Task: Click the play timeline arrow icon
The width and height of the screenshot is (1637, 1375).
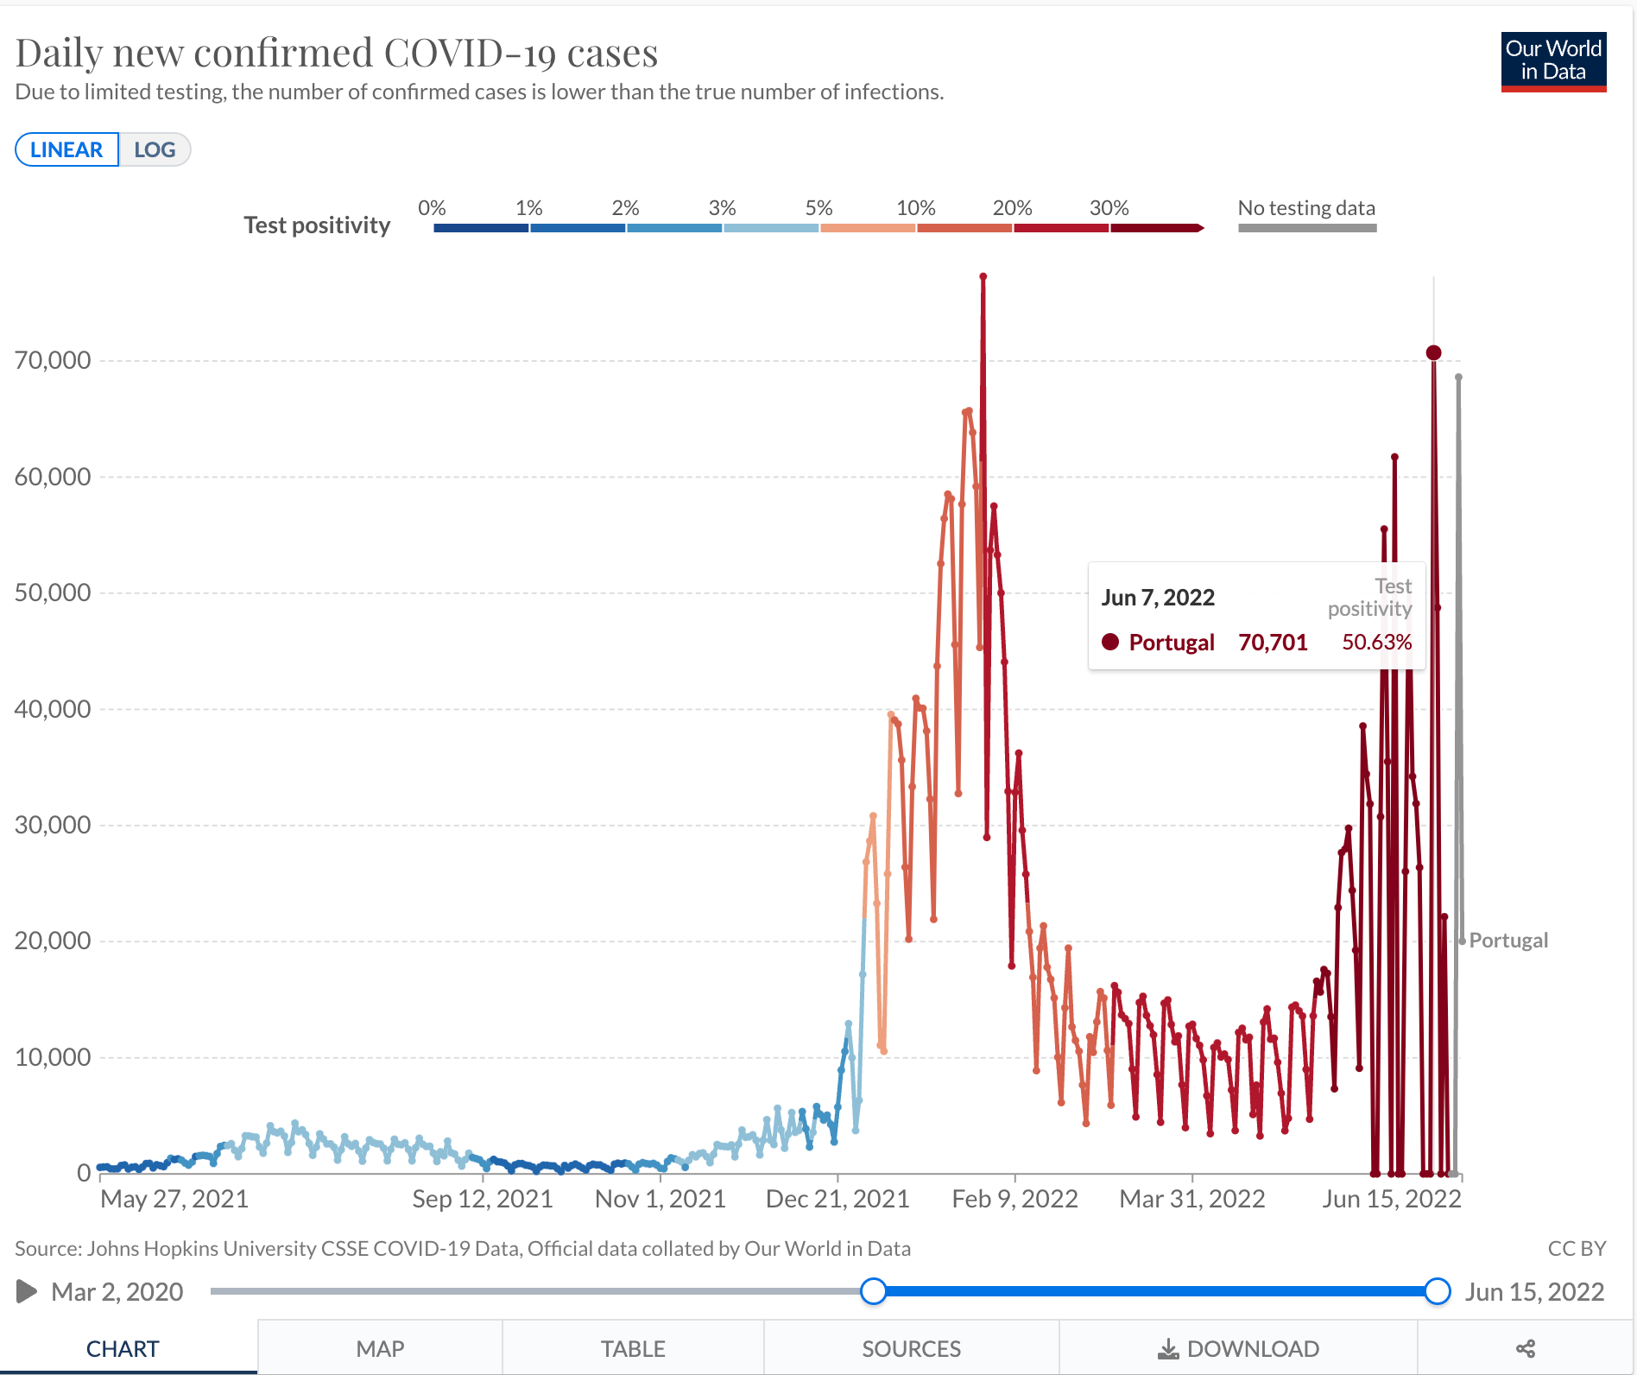Action: [27, 1291]
